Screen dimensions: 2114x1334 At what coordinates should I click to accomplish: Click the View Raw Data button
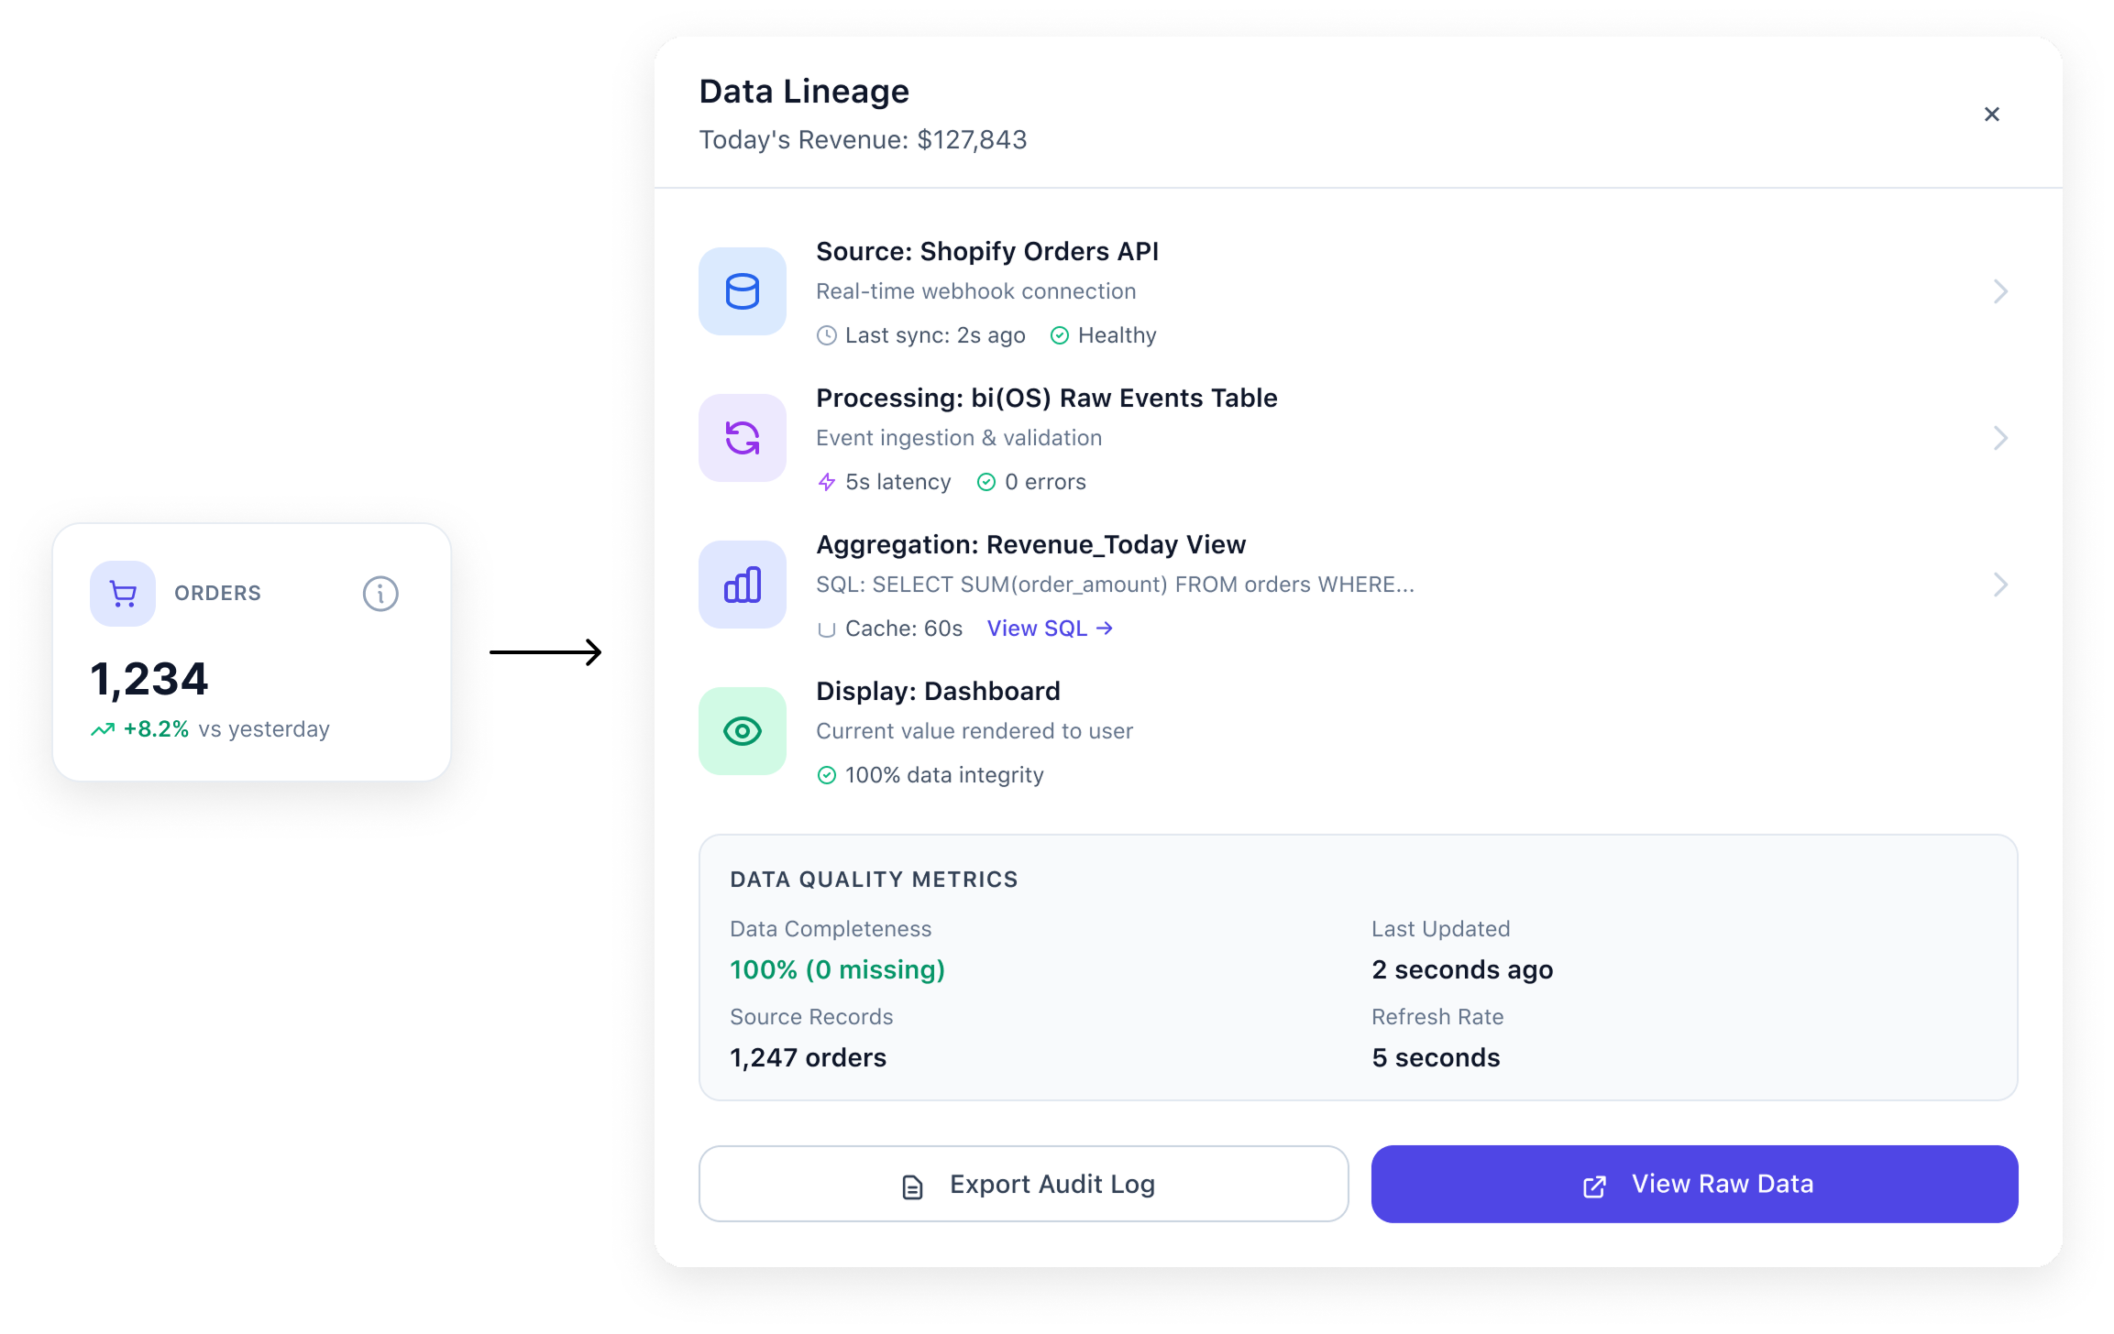tap(1694, 1184)
